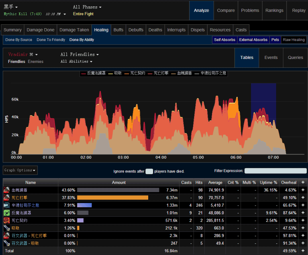Click the players have died number field
The image size is (308, 255).
pos(149,171)
